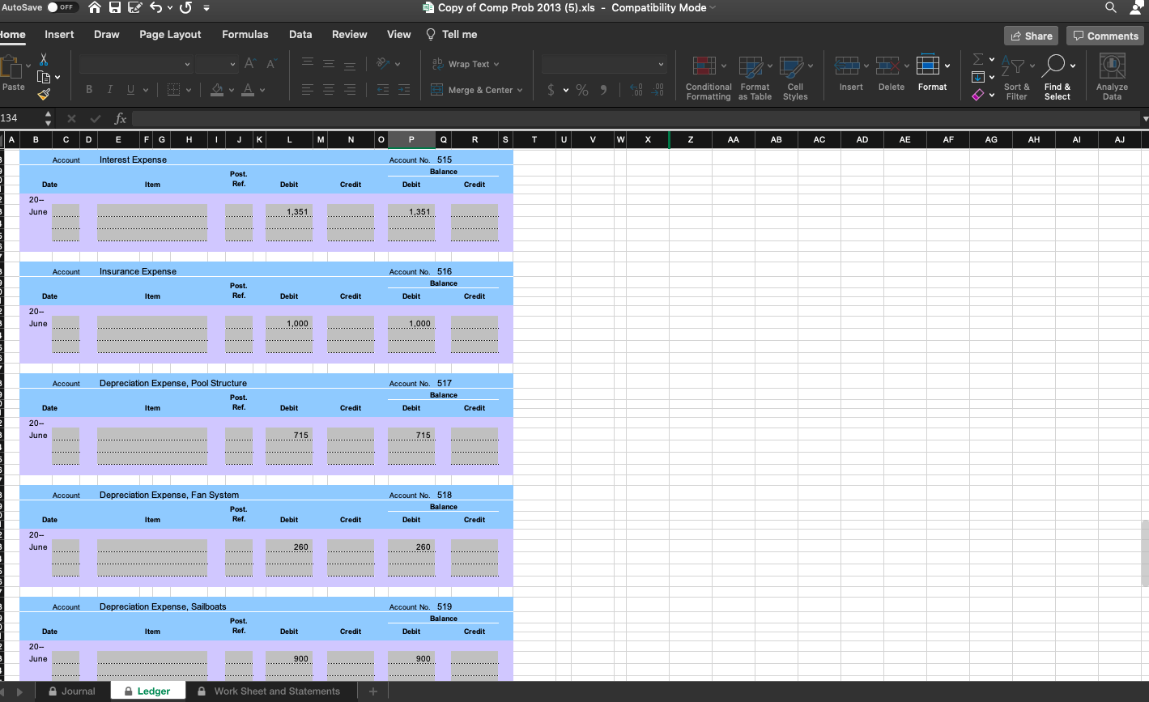Click the Orientation text-angle icon
Viewport: 1149px width, 702px height.
381,64
